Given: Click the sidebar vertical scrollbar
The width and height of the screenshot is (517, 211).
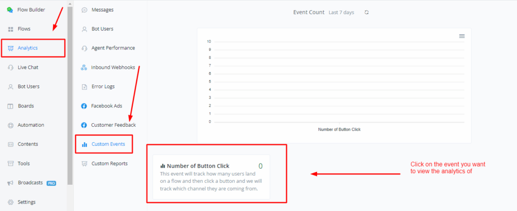Looking at the screenshot, I should point(70,91).
